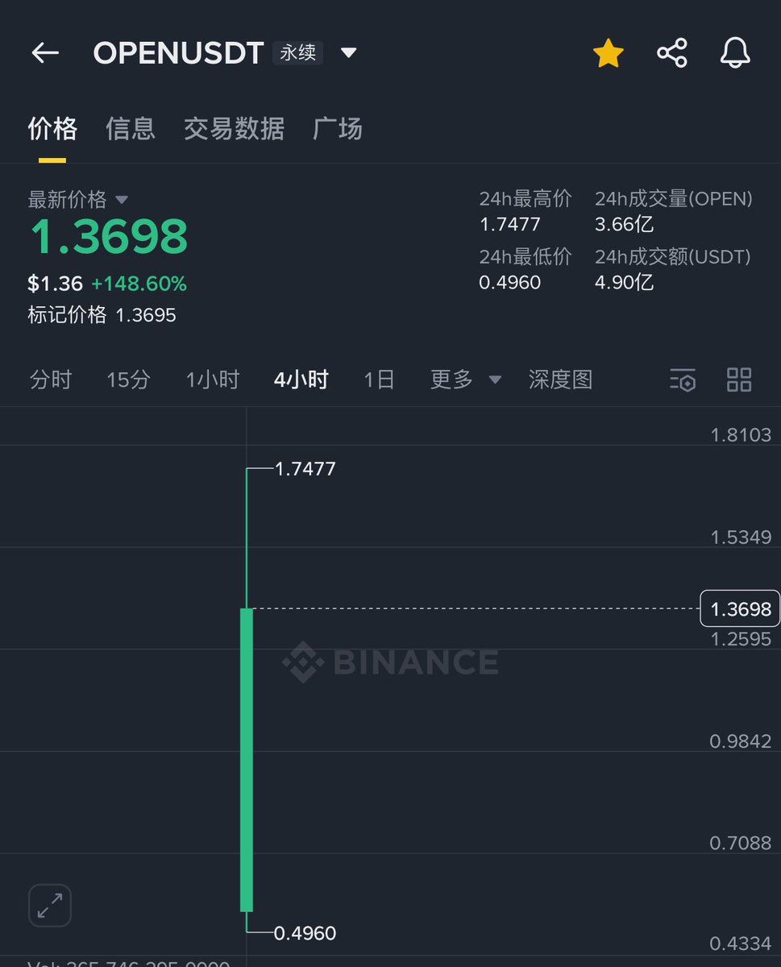
Task: Switch to the 交易数据 tab
Action: click(234, 129)
